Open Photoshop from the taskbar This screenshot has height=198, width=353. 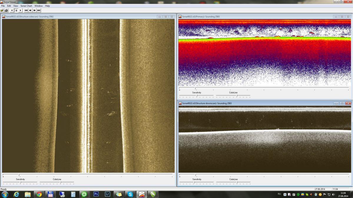coord(96,194)
